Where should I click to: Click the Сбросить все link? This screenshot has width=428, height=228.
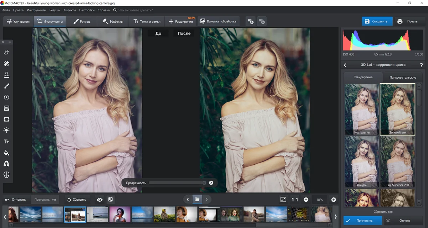[383, 212]
